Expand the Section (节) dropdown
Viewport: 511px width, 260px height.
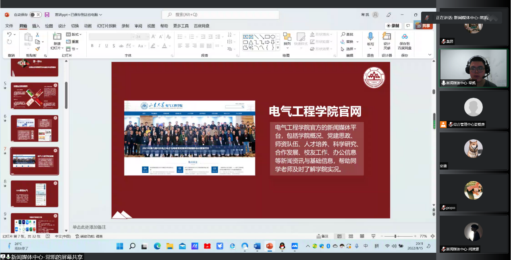tap(74, 49)
